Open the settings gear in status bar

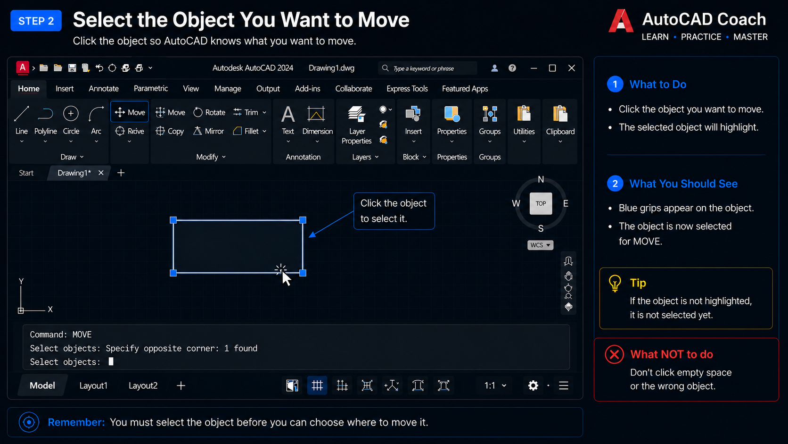point(533,385)
